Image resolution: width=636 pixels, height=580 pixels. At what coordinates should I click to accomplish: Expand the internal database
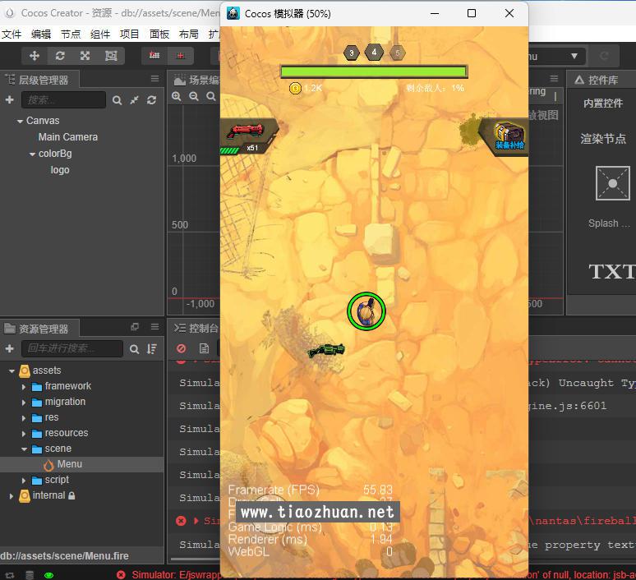pyautogui.click(x=12, y=496)
